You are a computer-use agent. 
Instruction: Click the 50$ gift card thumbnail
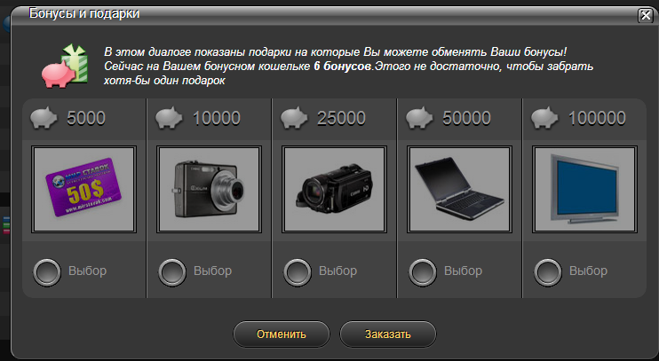[x=84, y=189]
